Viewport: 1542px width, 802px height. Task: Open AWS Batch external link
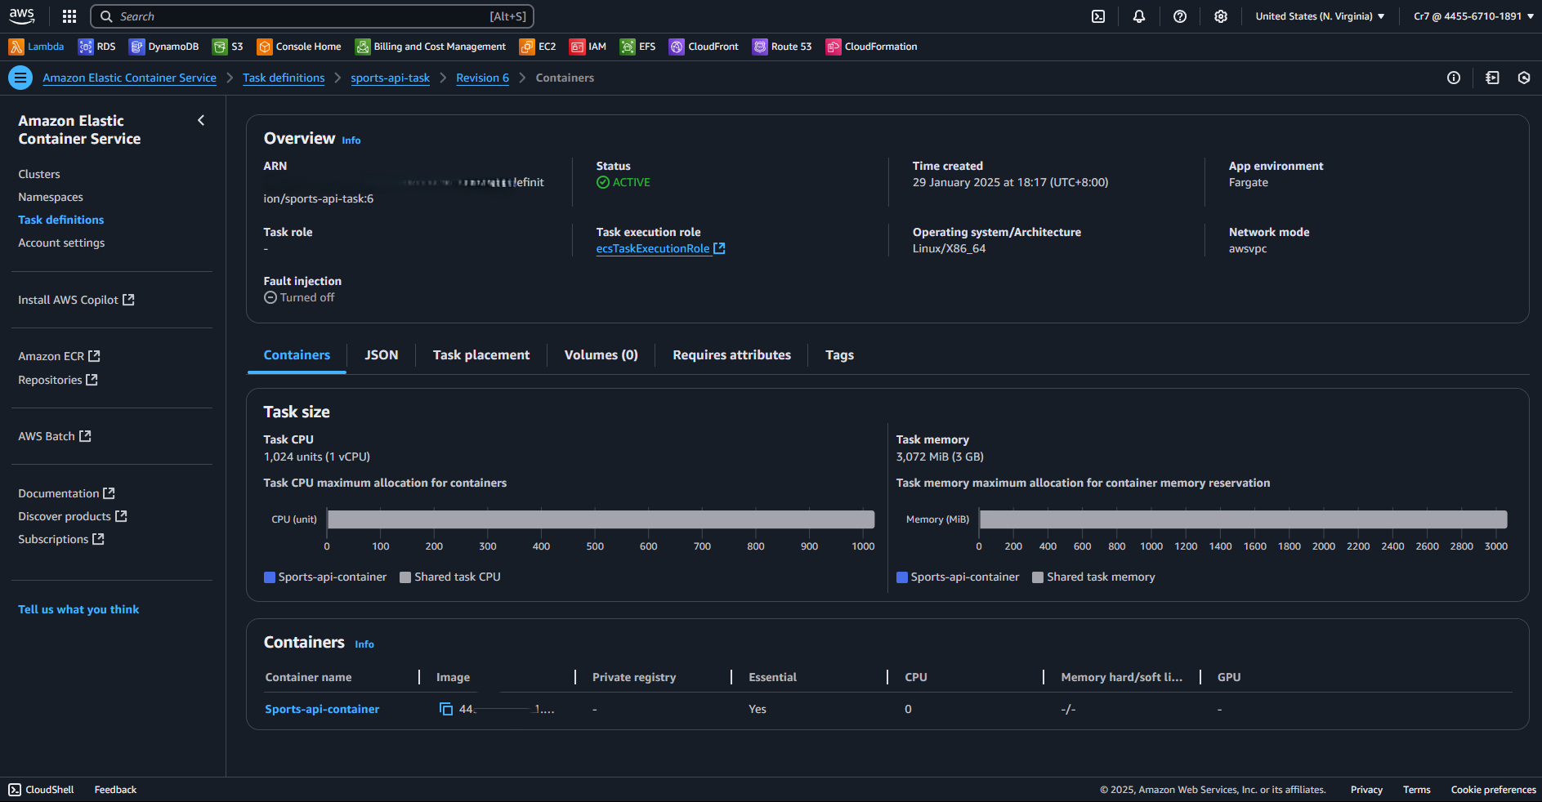pos(55,436)
